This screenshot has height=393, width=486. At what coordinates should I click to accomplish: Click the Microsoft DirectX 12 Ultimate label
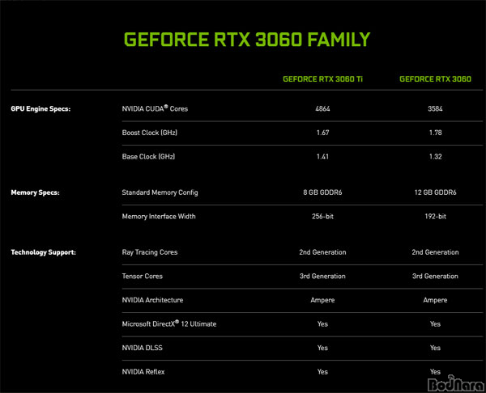(x=169, y=323)
